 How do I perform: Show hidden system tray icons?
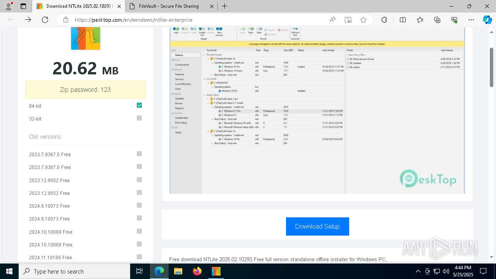pos(418,271)
